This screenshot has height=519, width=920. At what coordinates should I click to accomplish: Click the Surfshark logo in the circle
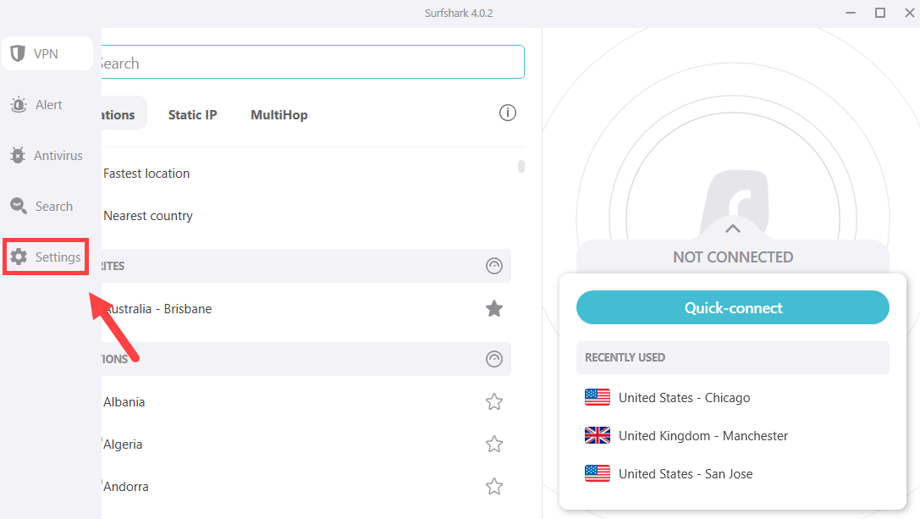tap(735, 200)
